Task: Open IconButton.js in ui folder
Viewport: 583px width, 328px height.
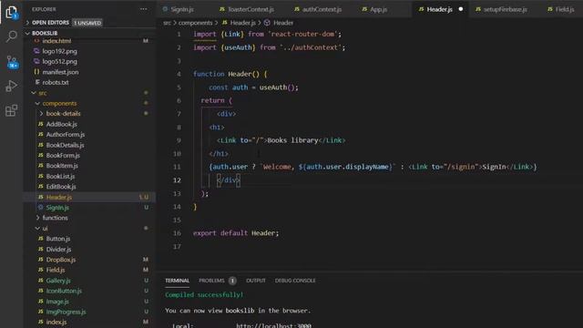Action: coord(64,291)
